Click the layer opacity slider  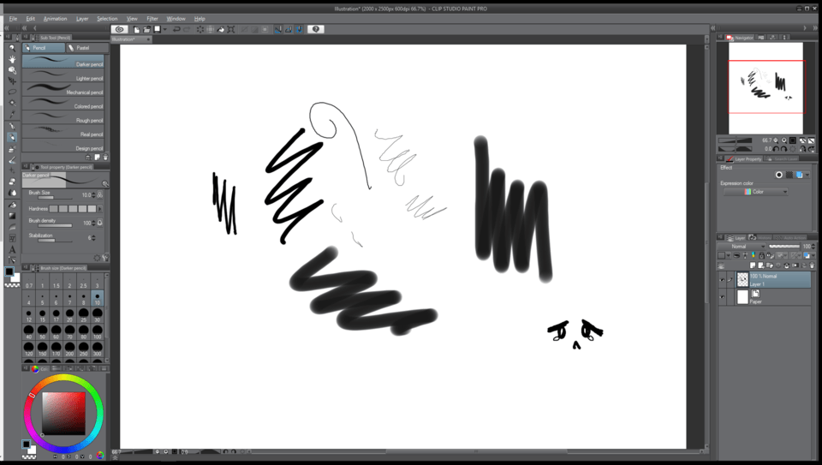tap(784, 247)
